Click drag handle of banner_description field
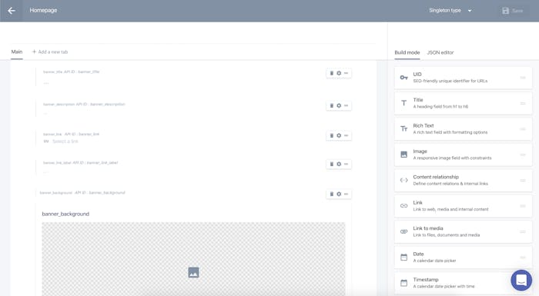Screen dimensions: 539x296 coord(346,105)
